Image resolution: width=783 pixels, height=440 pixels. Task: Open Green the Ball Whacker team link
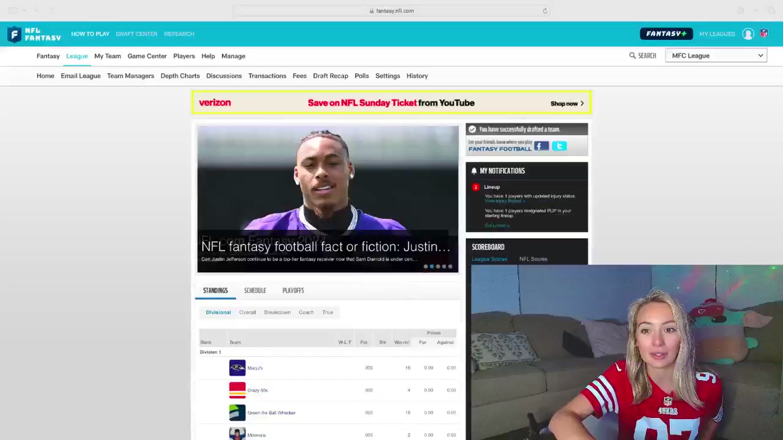click(271, 413)
